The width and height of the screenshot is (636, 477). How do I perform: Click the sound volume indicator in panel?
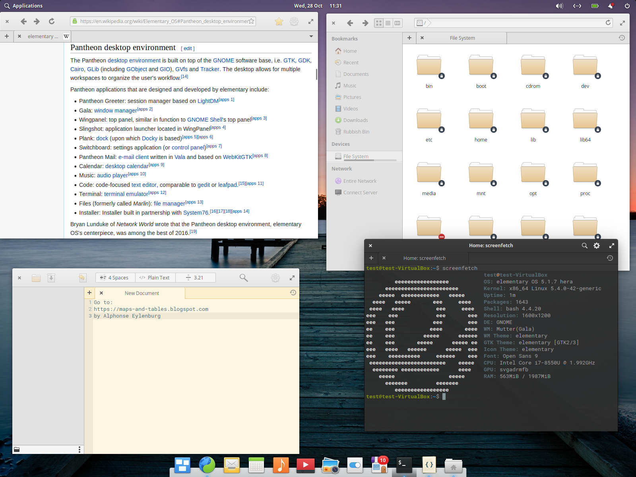(559, 6)
